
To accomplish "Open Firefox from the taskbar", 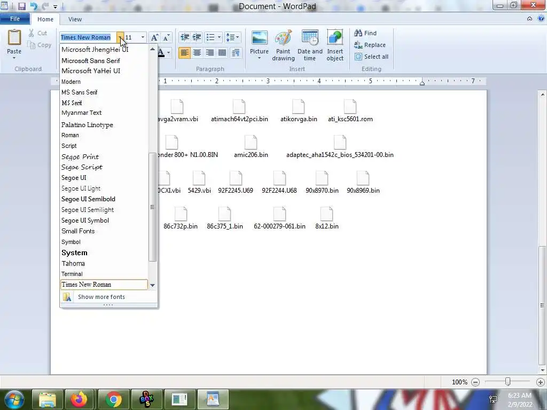I will pos(79,399).
